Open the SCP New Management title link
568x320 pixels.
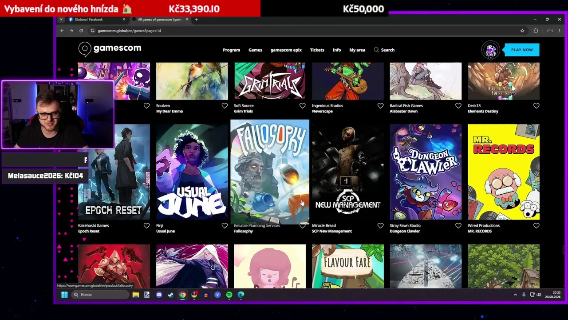point(332,231)
